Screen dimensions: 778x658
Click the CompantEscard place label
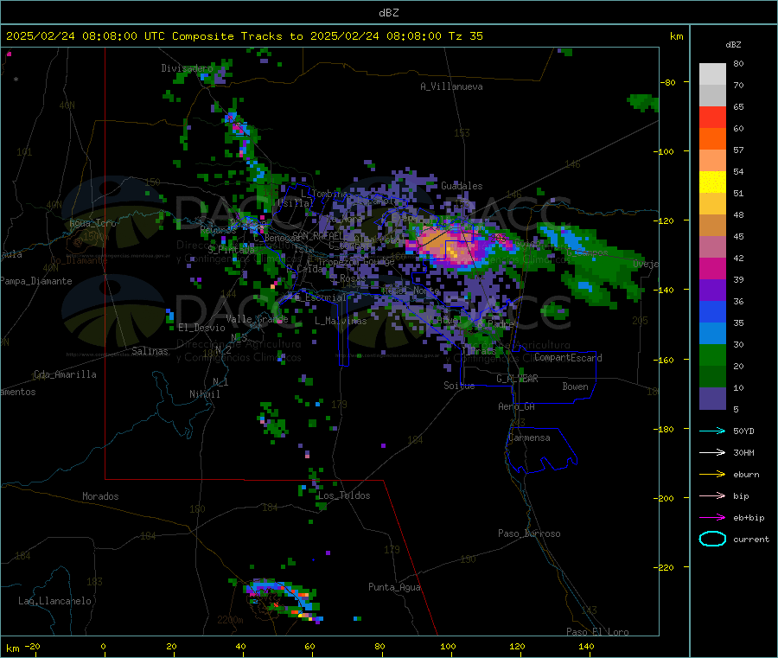click(568, 358)
